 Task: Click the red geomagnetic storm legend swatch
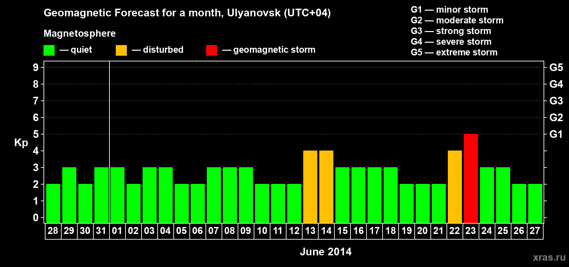coord(212,50)
